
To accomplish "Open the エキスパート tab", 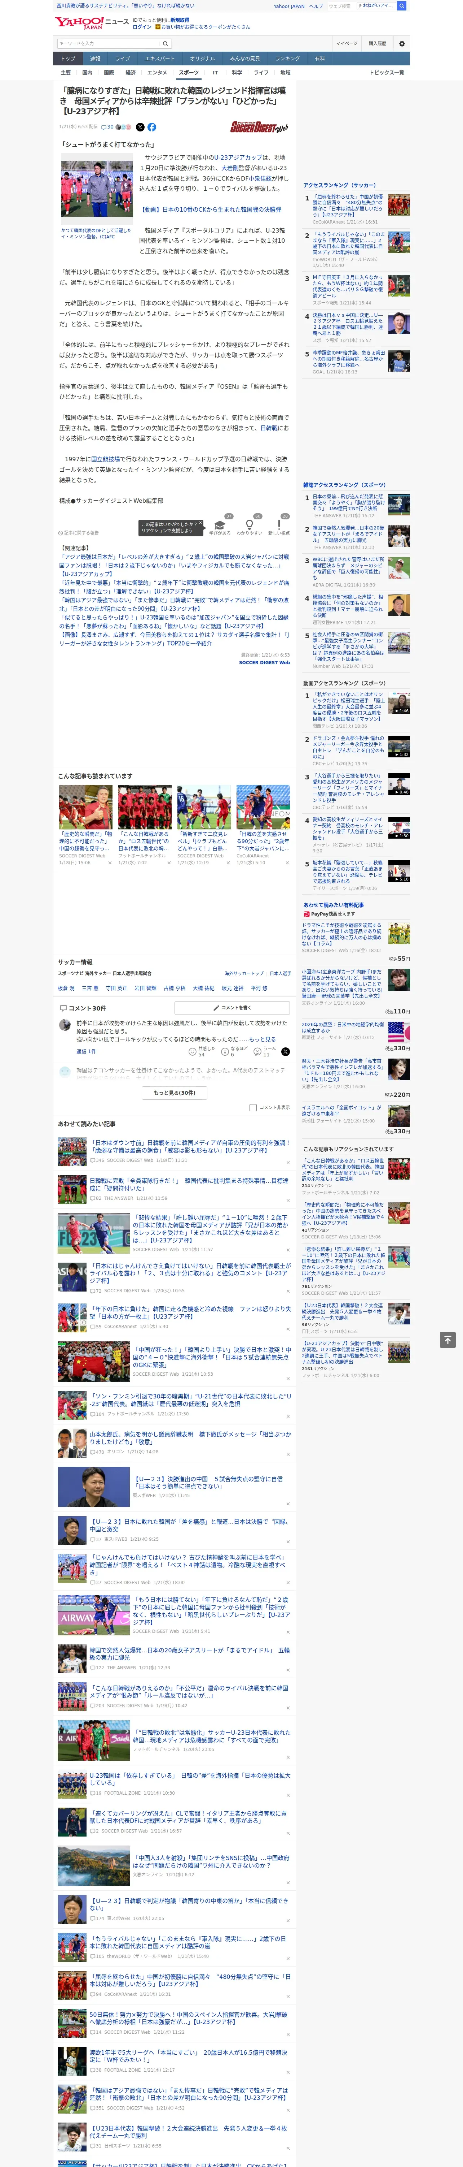I will click(x=160, y=58).
